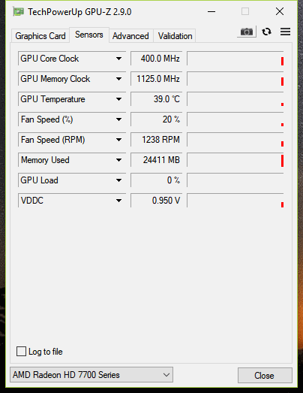303x393 pixels.
Task: Open the GPU Memory Clock dropdown
Action: pyautogui.click(x=118, y=79)
